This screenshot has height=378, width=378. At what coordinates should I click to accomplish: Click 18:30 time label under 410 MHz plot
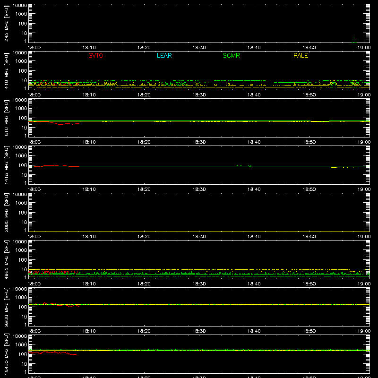199,95
